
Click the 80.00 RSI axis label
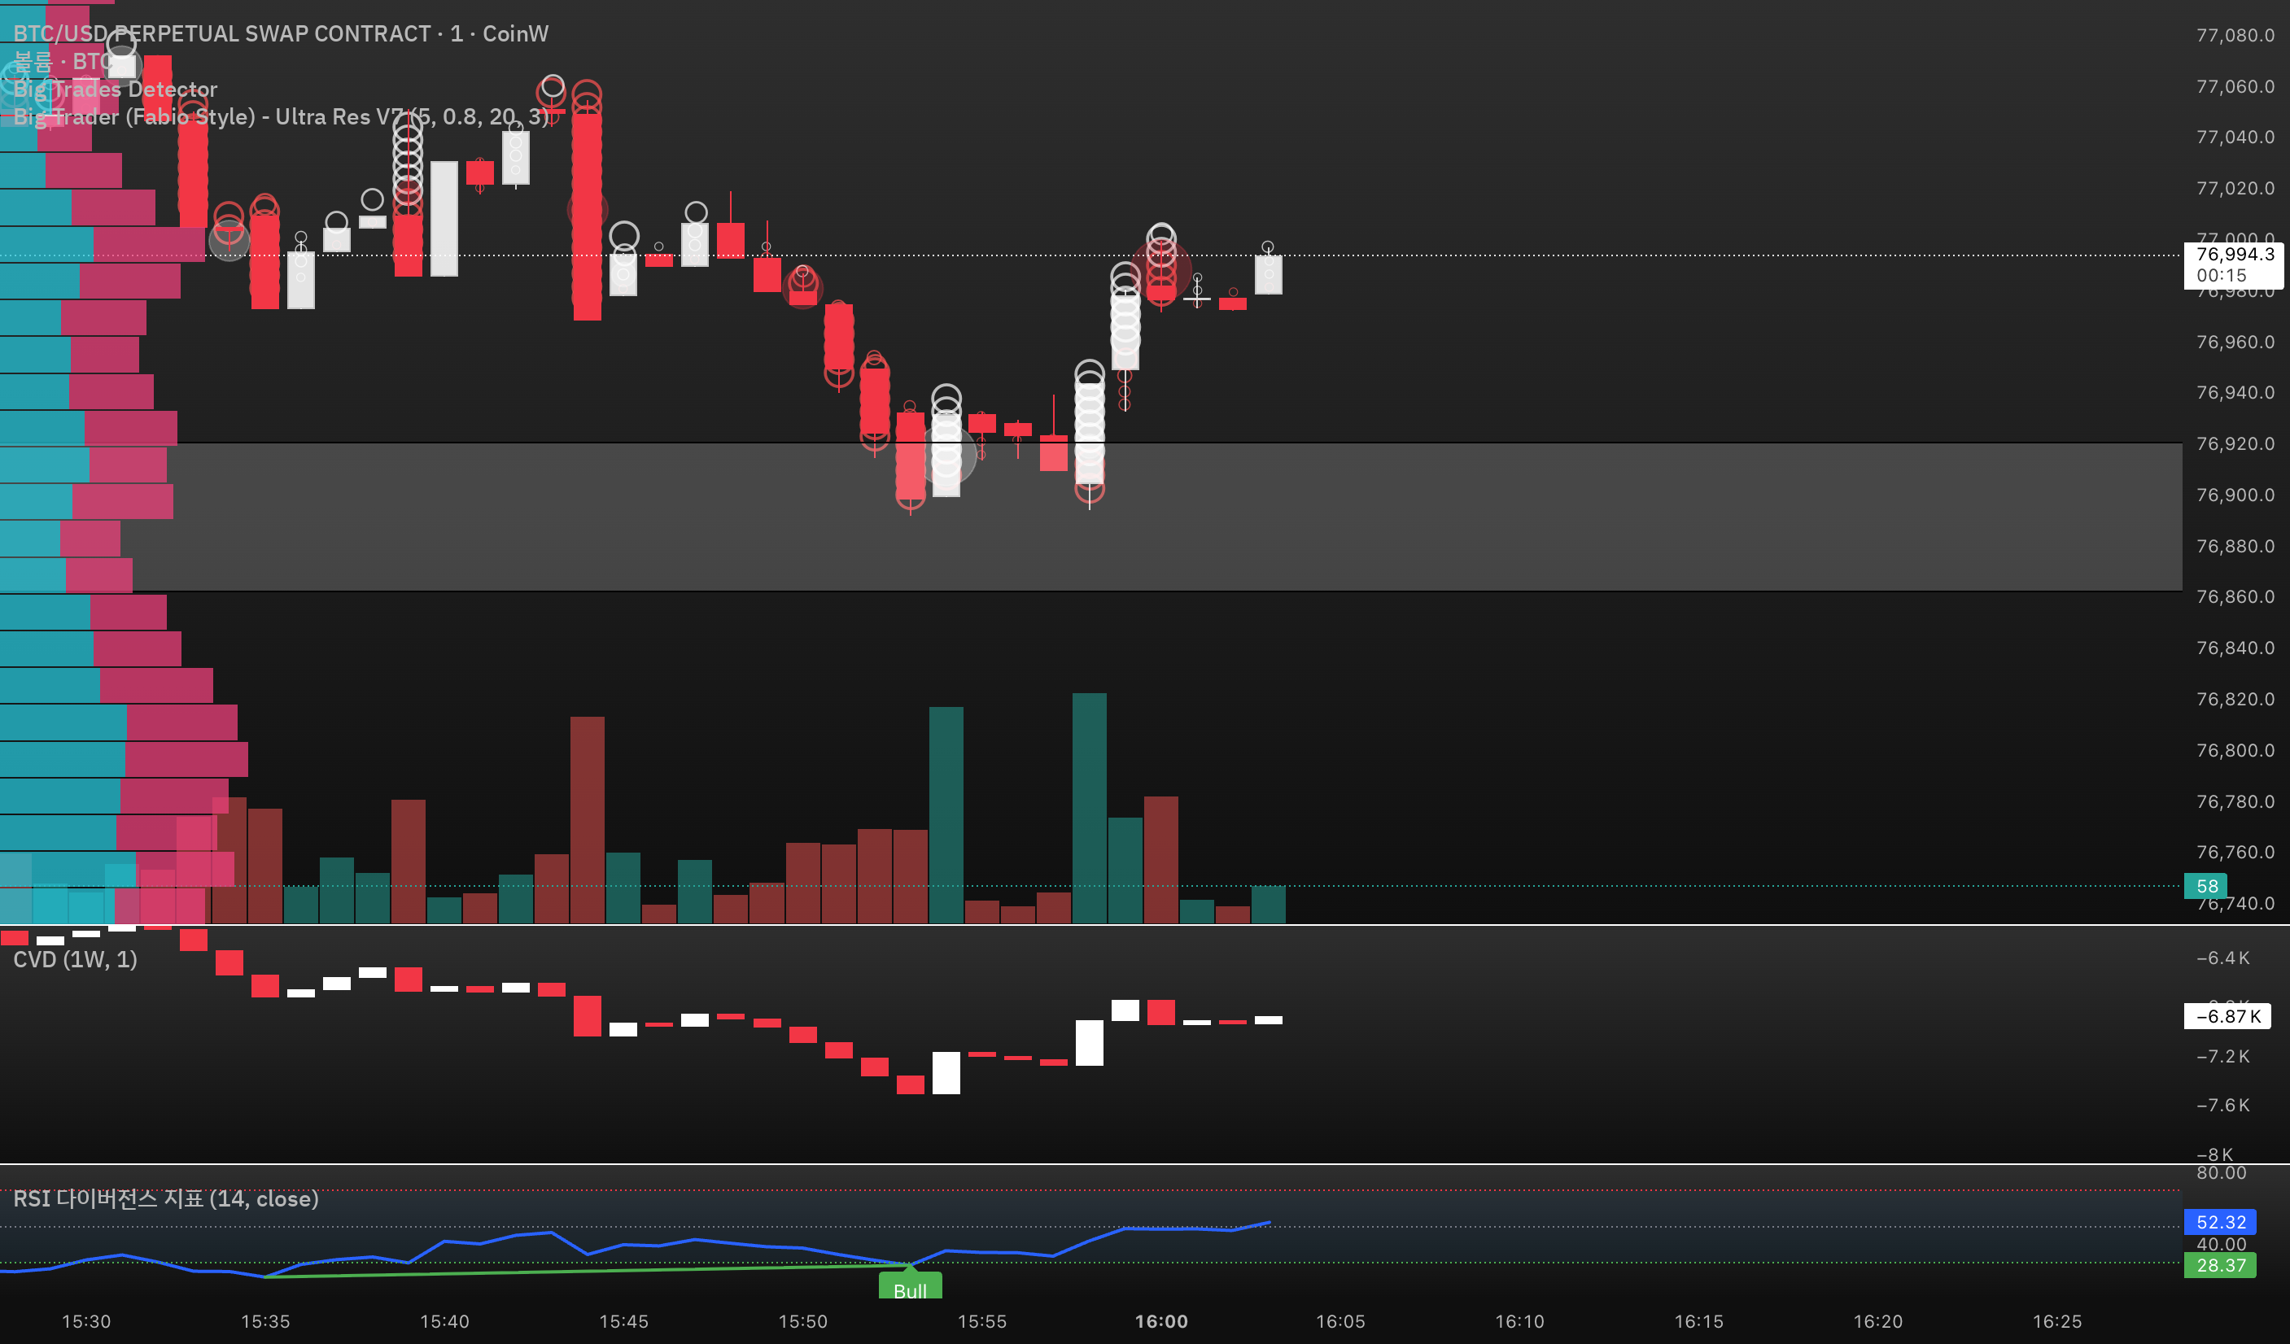point(2222,1173)
